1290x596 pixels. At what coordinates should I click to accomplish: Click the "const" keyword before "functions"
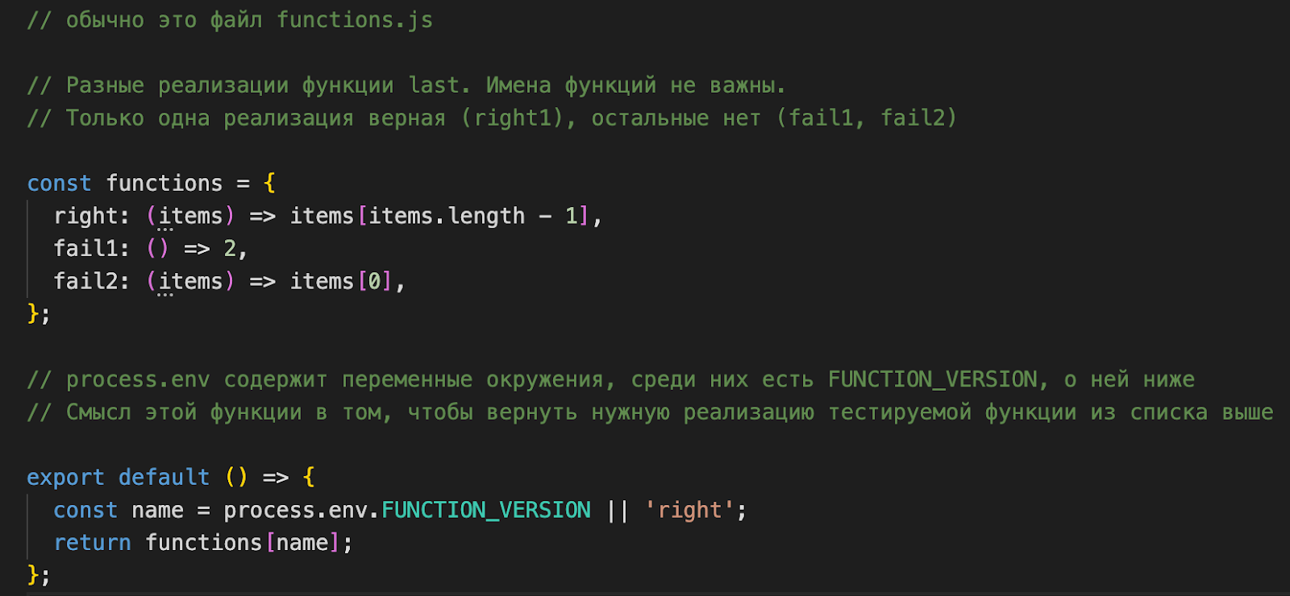[x=59, y=184]
